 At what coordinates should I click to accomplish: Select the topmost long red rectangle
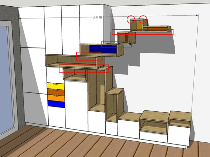[x=142, y=32]
